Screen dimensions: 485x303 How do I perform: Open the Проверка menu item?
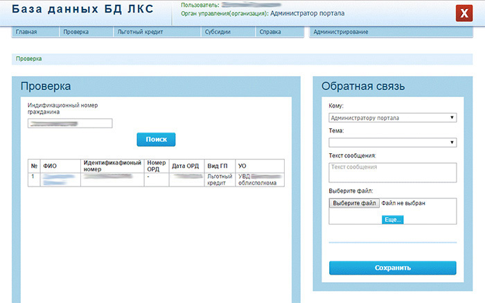pos(76,32)
